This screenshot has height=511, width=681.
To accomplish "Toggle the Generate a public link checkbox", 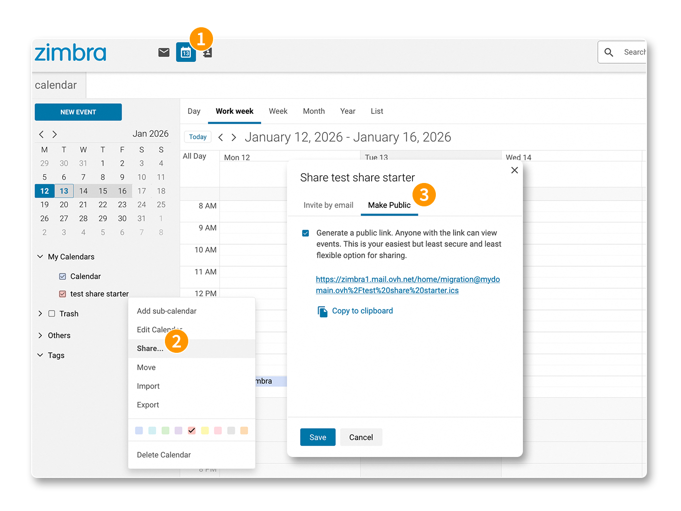I will coord(305,233).
